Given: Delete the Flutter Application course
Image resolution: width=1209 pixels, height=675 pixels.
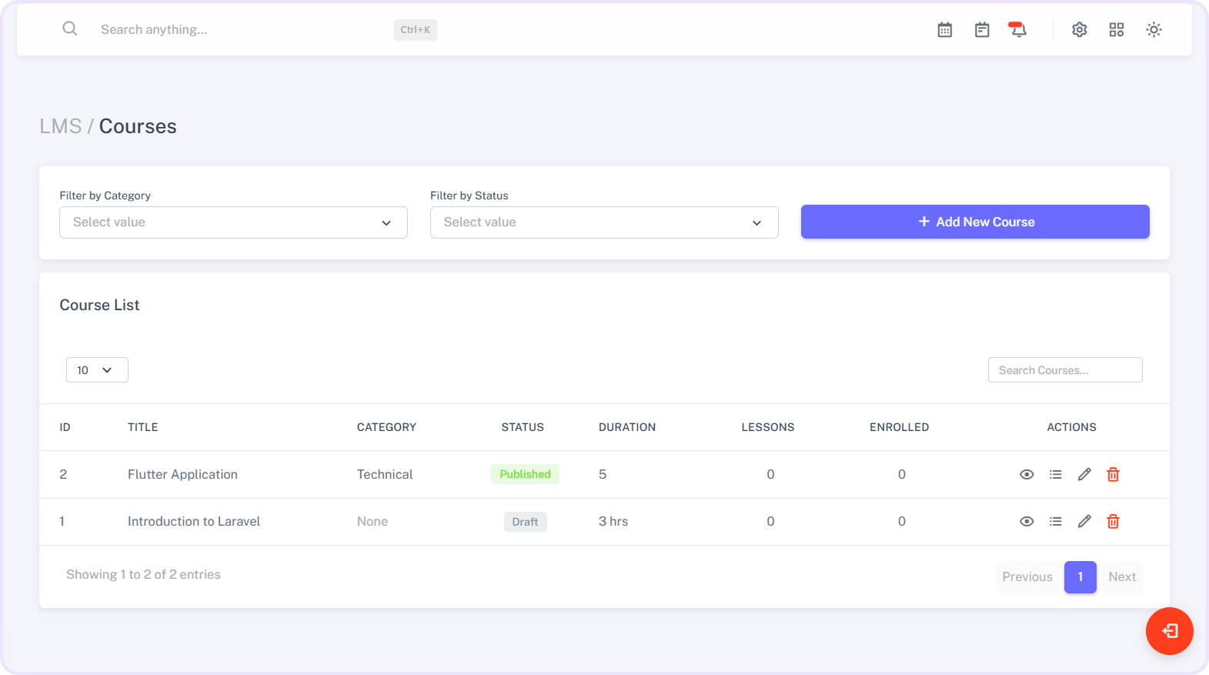Looking at the screenshot, I should 1113,475.
